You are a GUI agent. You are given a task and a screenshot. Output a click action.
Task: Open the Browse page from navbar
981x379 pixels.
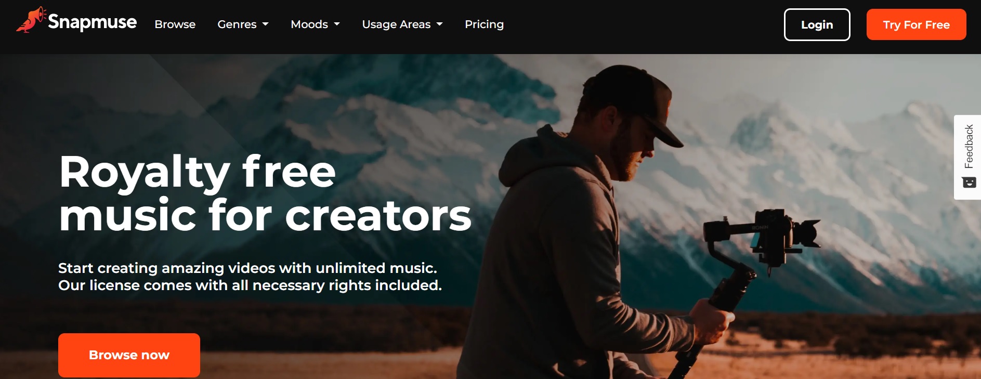click(175, 24)
